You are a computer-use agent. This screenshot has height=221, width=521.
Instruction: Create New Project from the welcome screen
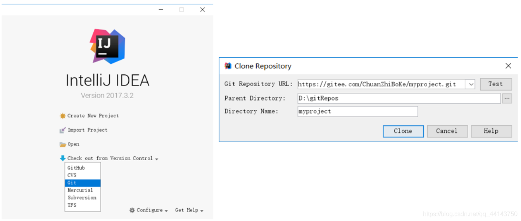(93, 116)
